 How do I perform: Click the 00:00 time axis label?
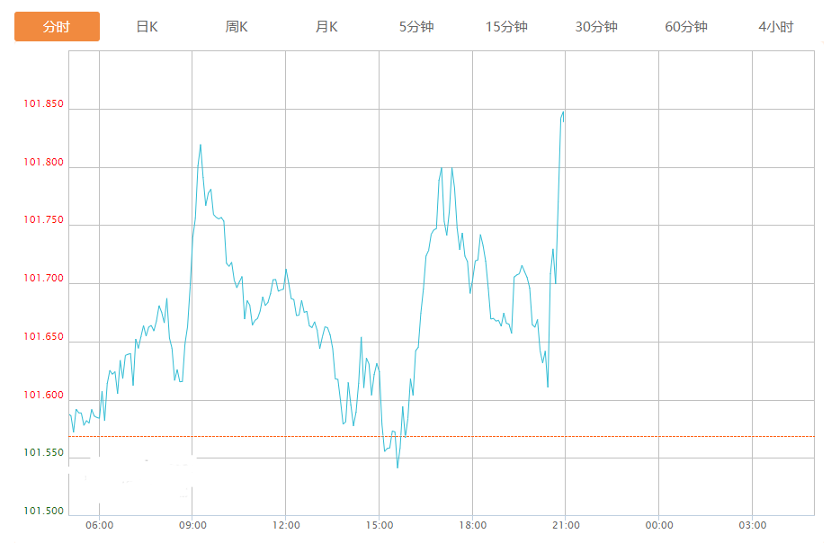(659, 525)
